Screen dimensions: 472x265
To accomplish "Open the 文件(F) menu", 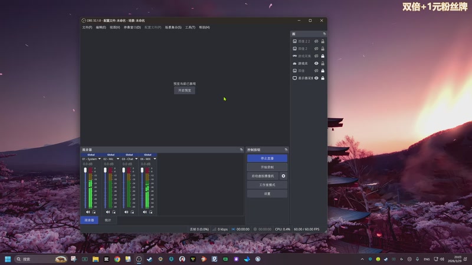I will [87, 27].
